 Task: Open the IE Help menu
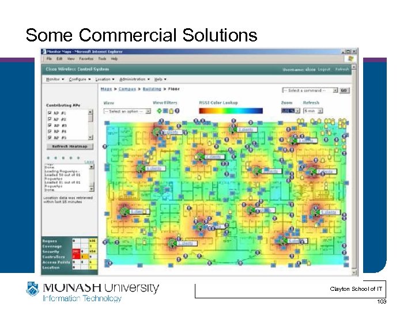[114, 59]
